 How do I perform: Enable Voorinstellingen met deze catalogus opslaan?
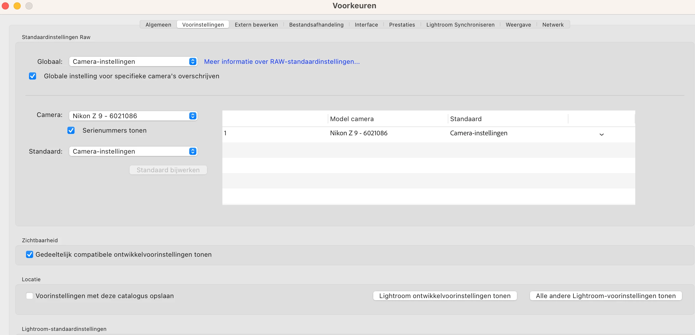[x=30, y=296]
